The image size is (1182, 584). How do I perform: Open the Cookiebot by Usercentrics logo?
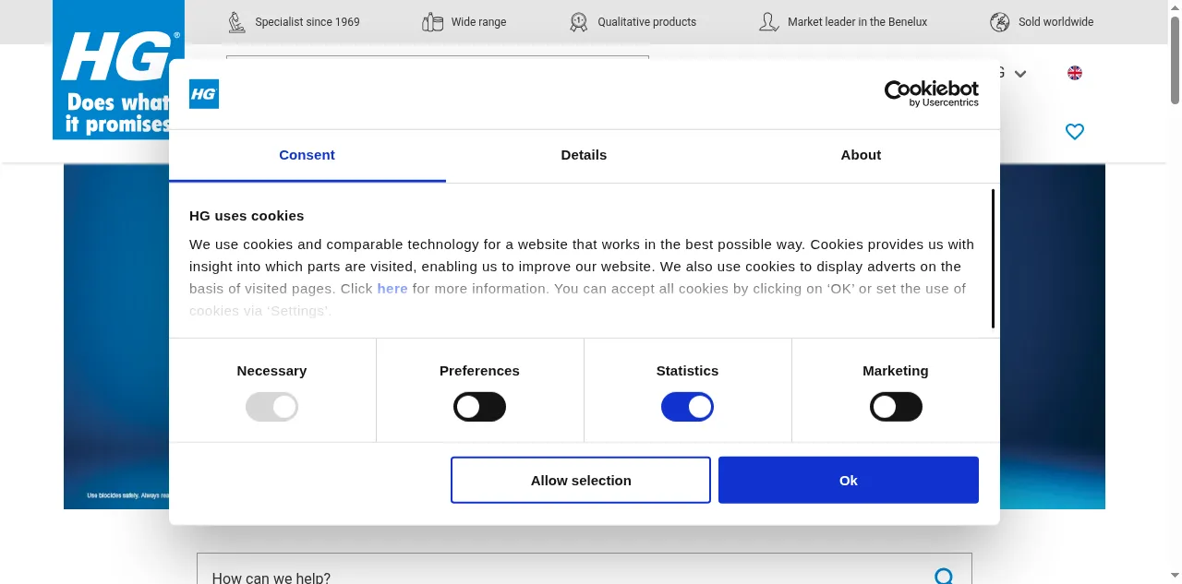tap(932, 93)
